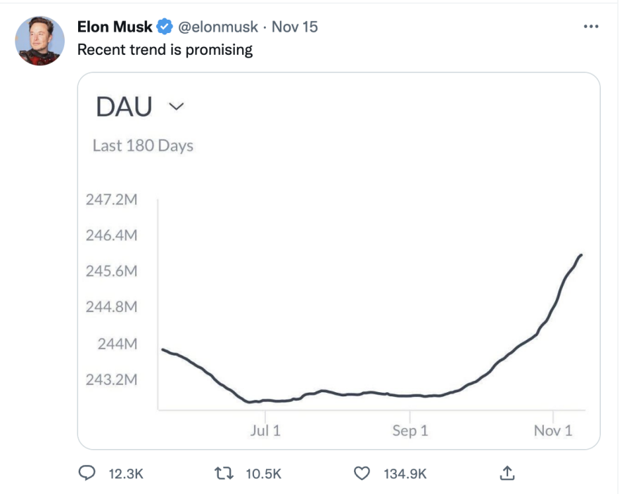622x494 pixels.
Task: Open the three-dot more options menu
Action: [591, 27]
